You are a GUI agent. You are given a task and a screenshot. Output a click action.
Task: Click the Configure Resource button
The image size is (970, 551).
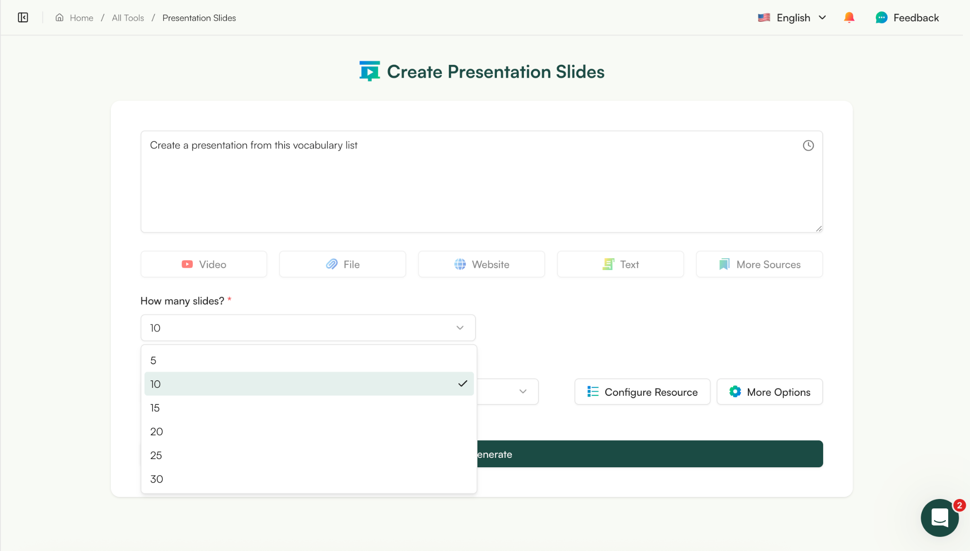pos(642,392)
